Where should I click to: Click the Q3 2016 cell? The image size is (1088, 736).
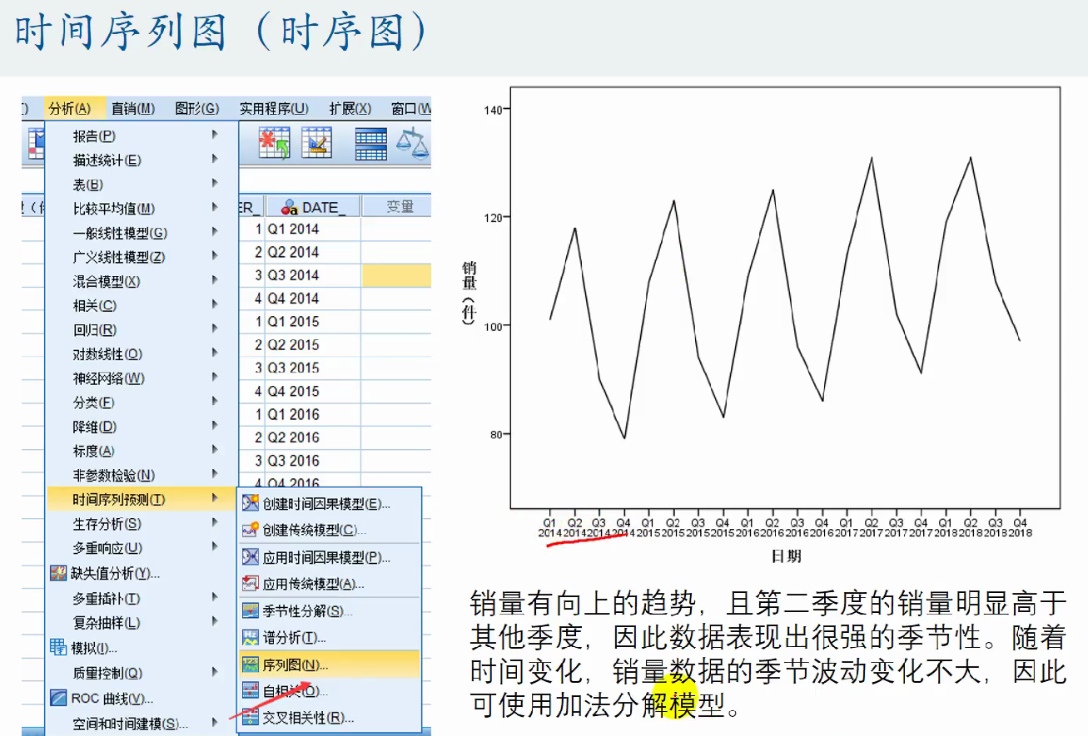313,461
